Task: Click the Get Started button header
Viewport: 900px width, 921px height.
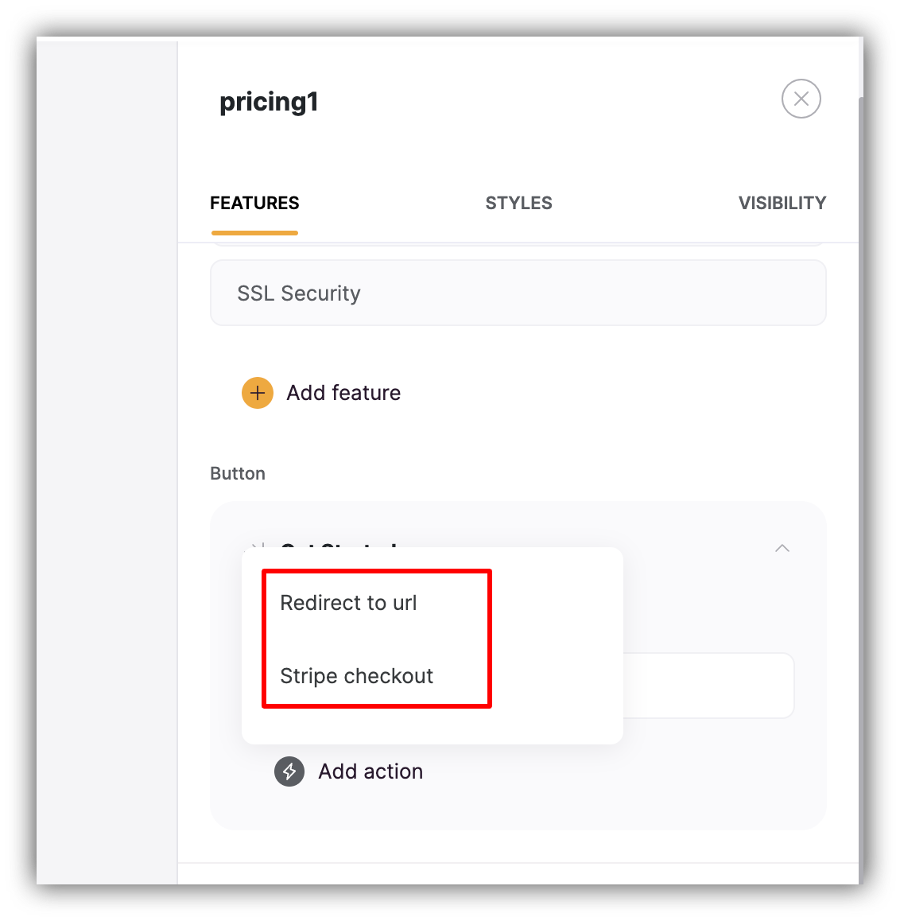Action: (342, 549)
